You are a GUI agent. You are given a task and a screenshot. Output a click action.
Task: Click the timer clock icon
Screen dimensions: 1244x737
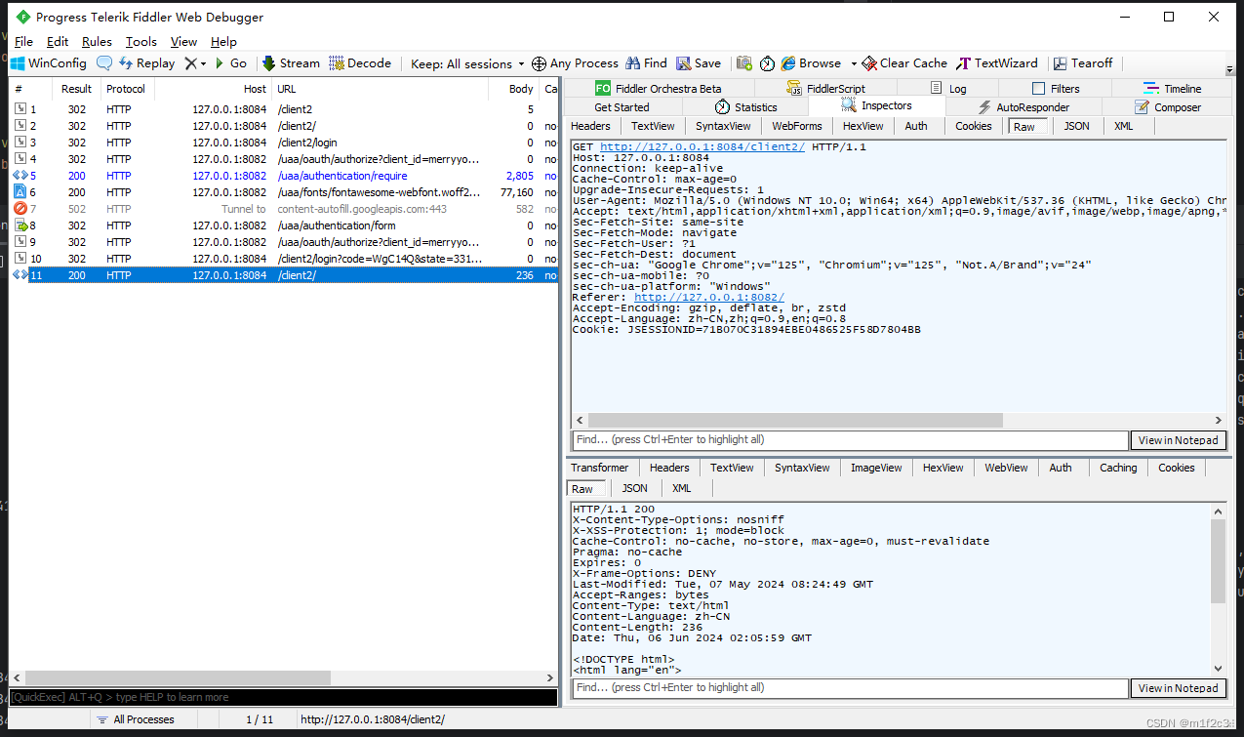(x=768, y=63)
